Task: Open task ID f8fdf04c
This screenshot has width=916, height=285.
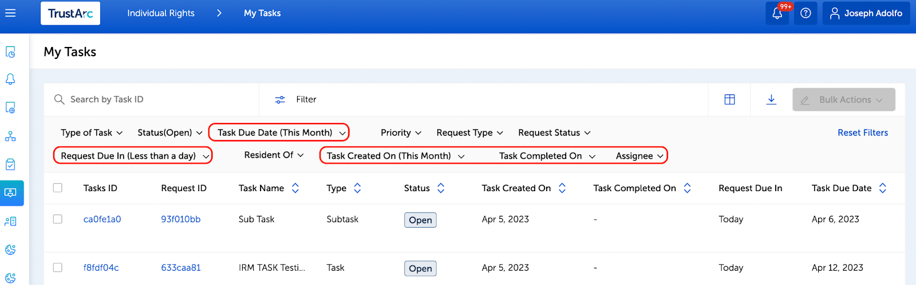Action: 101,268
